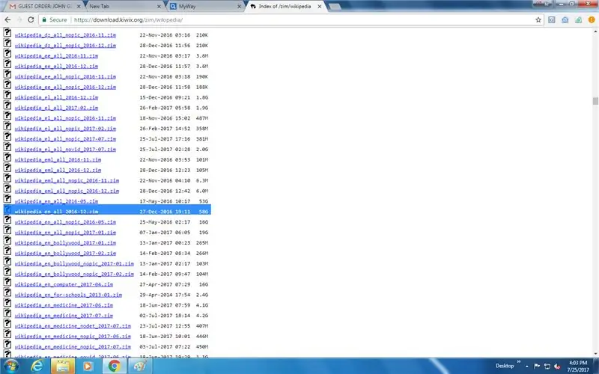Image resolution: width=599 pixels, height=374 pixels.
Task: Open the volume control in system tray
Action: click(557, 367)
